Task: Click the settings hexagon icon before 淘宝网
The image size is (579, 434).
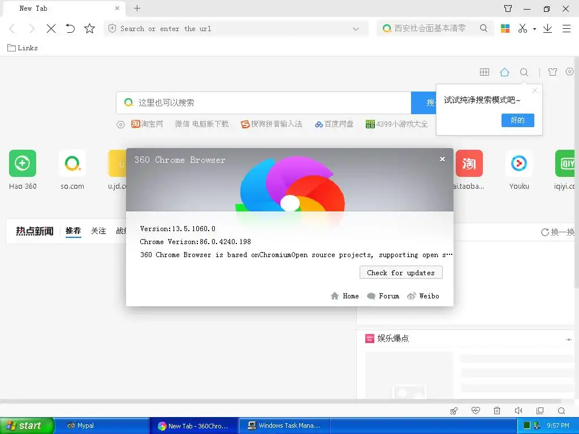Action: (121, 124)
